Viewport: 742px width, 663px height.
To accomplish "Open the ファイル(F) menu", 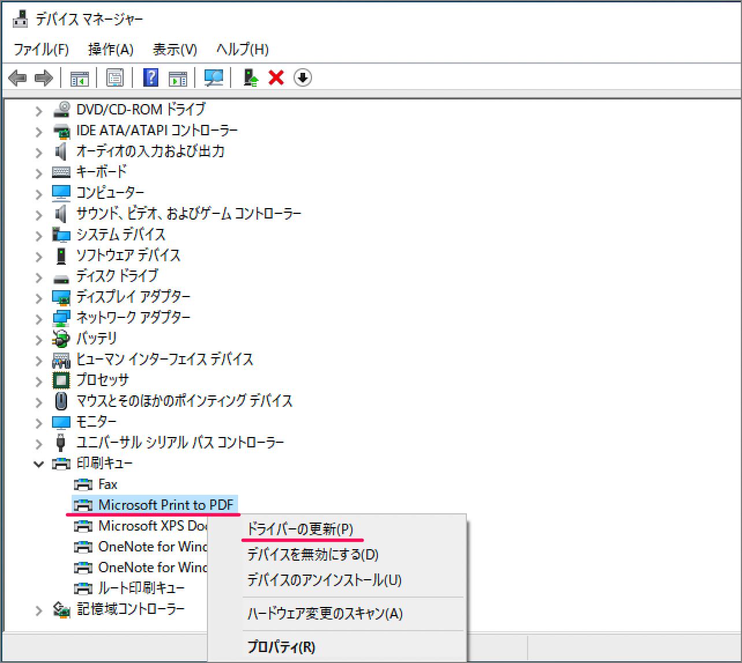I will coord(41,50).
